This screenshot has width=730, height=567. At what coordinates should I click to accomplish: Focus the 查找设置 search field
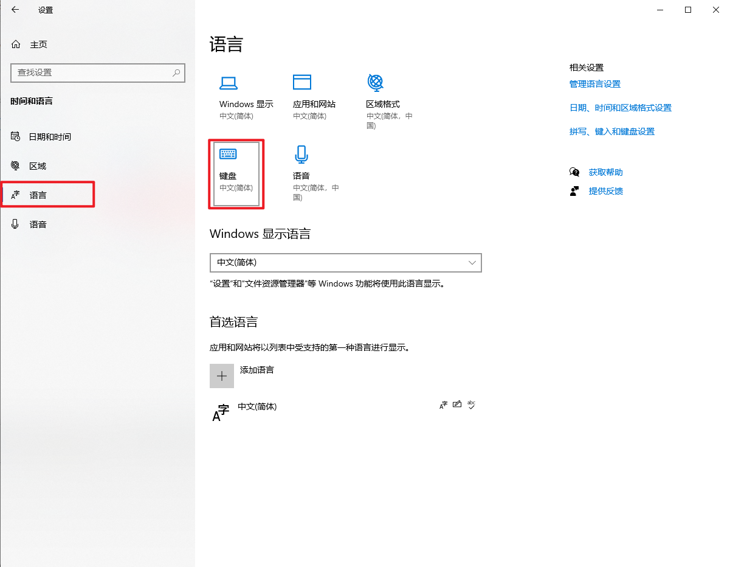98,72
